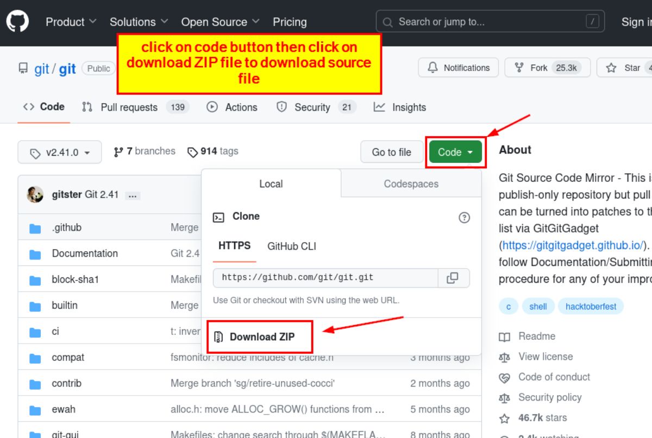Click the commit message ellipsis button

132,195
